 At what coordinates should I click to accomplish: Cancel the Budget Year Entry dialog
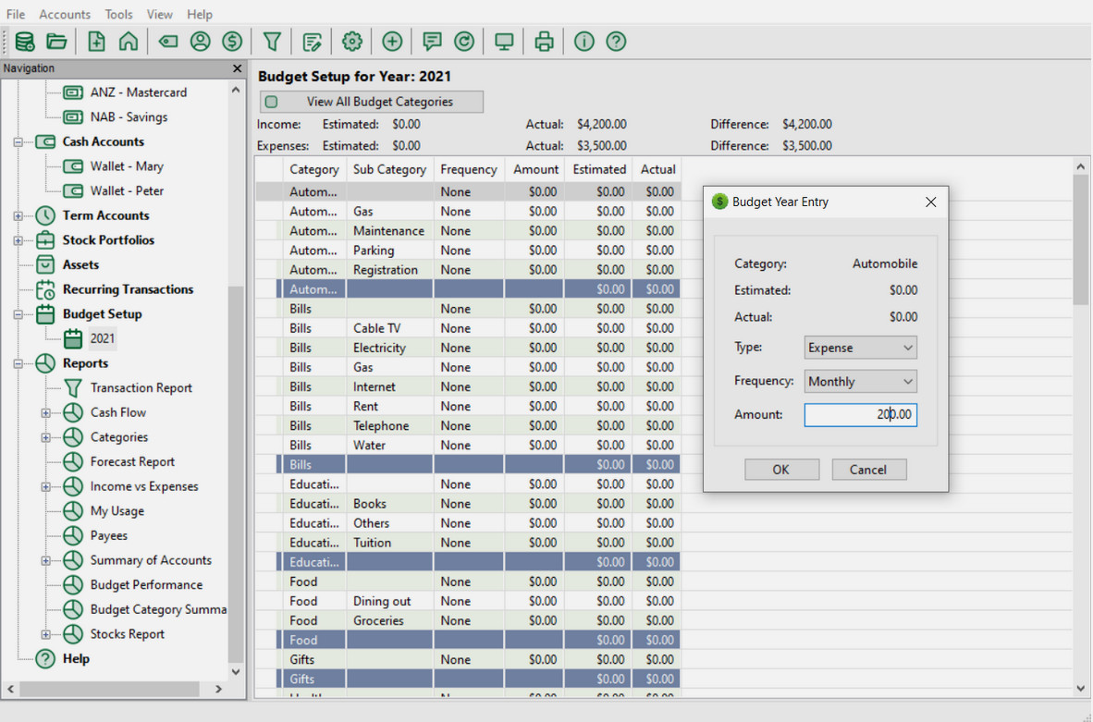(868, 470)
